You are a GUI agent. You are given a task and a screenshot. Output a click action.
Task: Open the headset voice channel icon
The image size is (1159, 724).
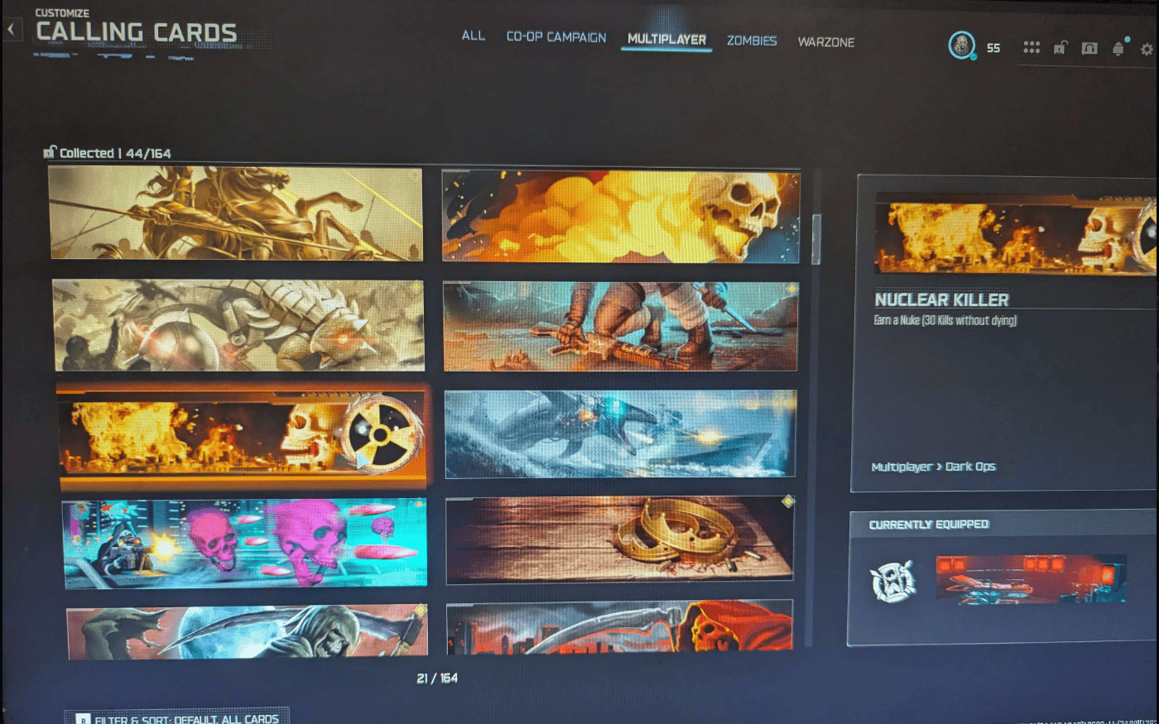(1089, 48)
